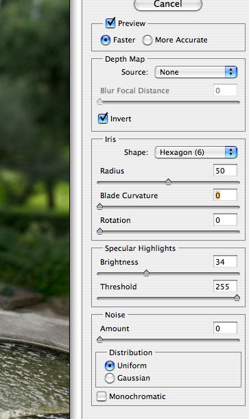Click the Cancel button

168,4
